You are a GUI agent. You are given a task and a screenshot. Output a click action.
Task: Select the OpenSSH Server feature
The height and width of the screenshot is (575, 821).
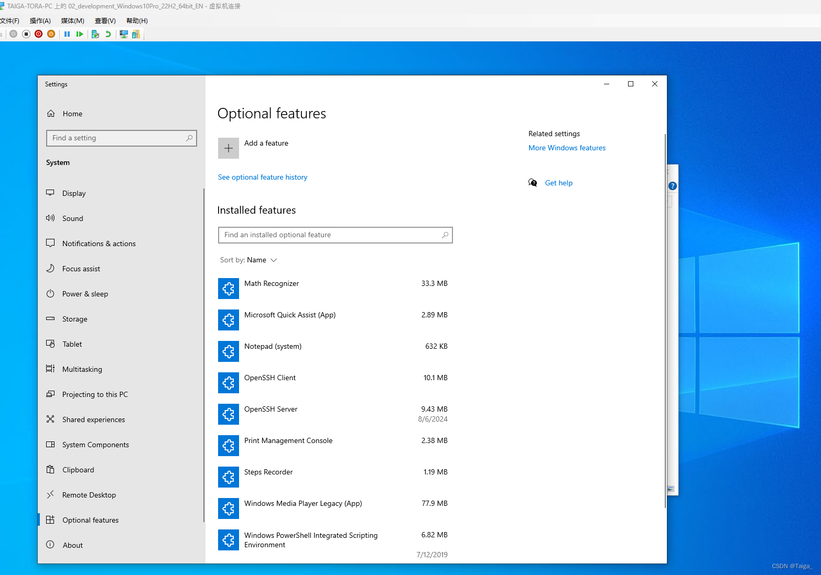(335, 414)
